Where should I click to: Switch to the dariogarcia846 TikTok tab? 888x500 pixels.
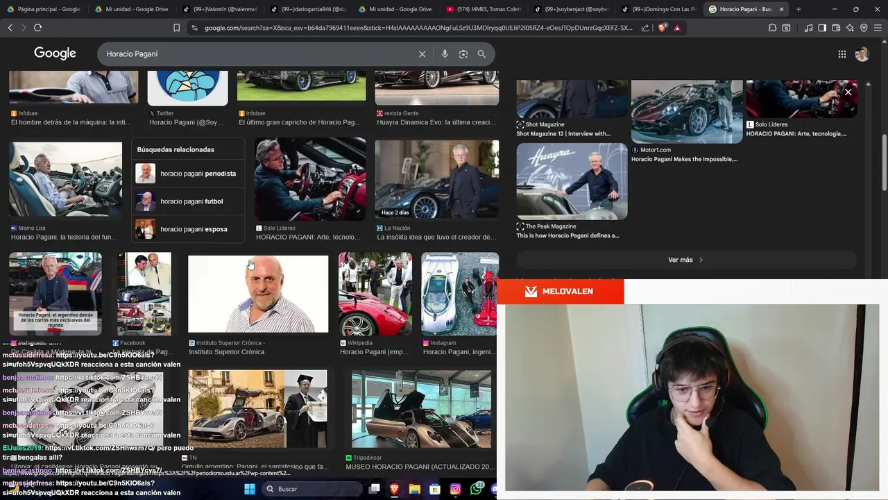pyautogui.click(x=308, y=9)
